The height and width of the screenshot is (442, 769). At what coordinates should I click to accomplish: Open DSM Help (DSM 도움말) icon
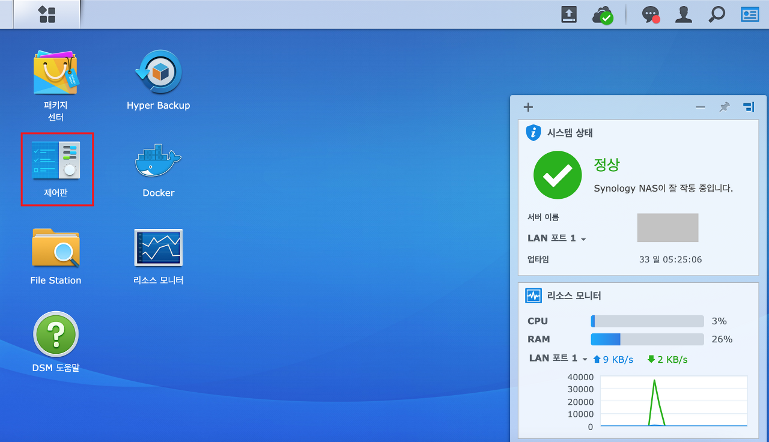pos(56,341)
